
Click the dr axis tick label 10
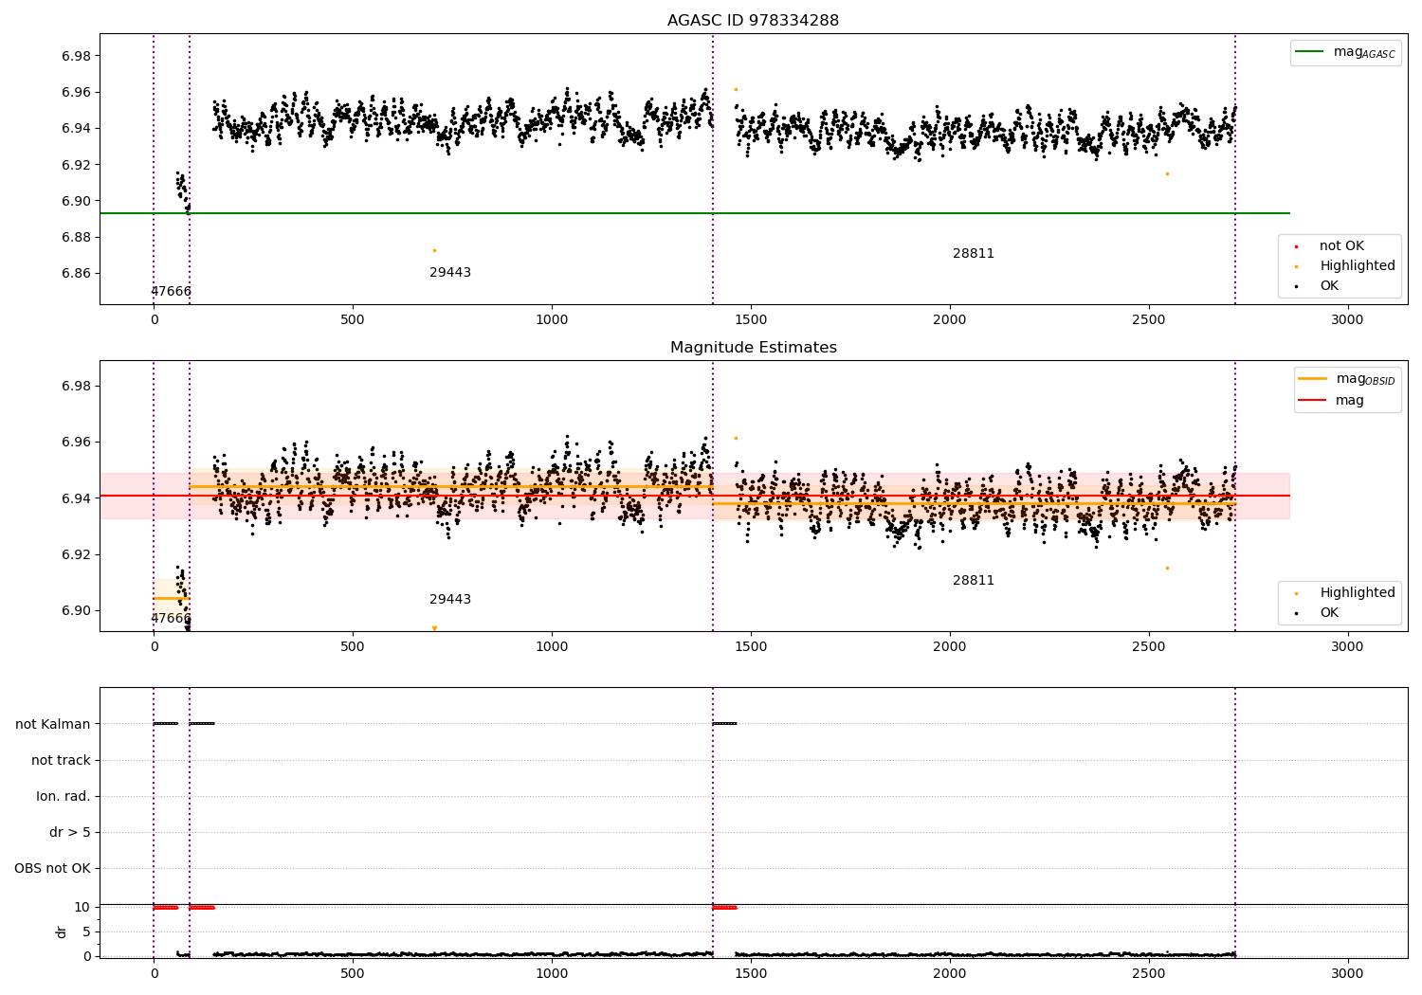(x=82, y=907)
